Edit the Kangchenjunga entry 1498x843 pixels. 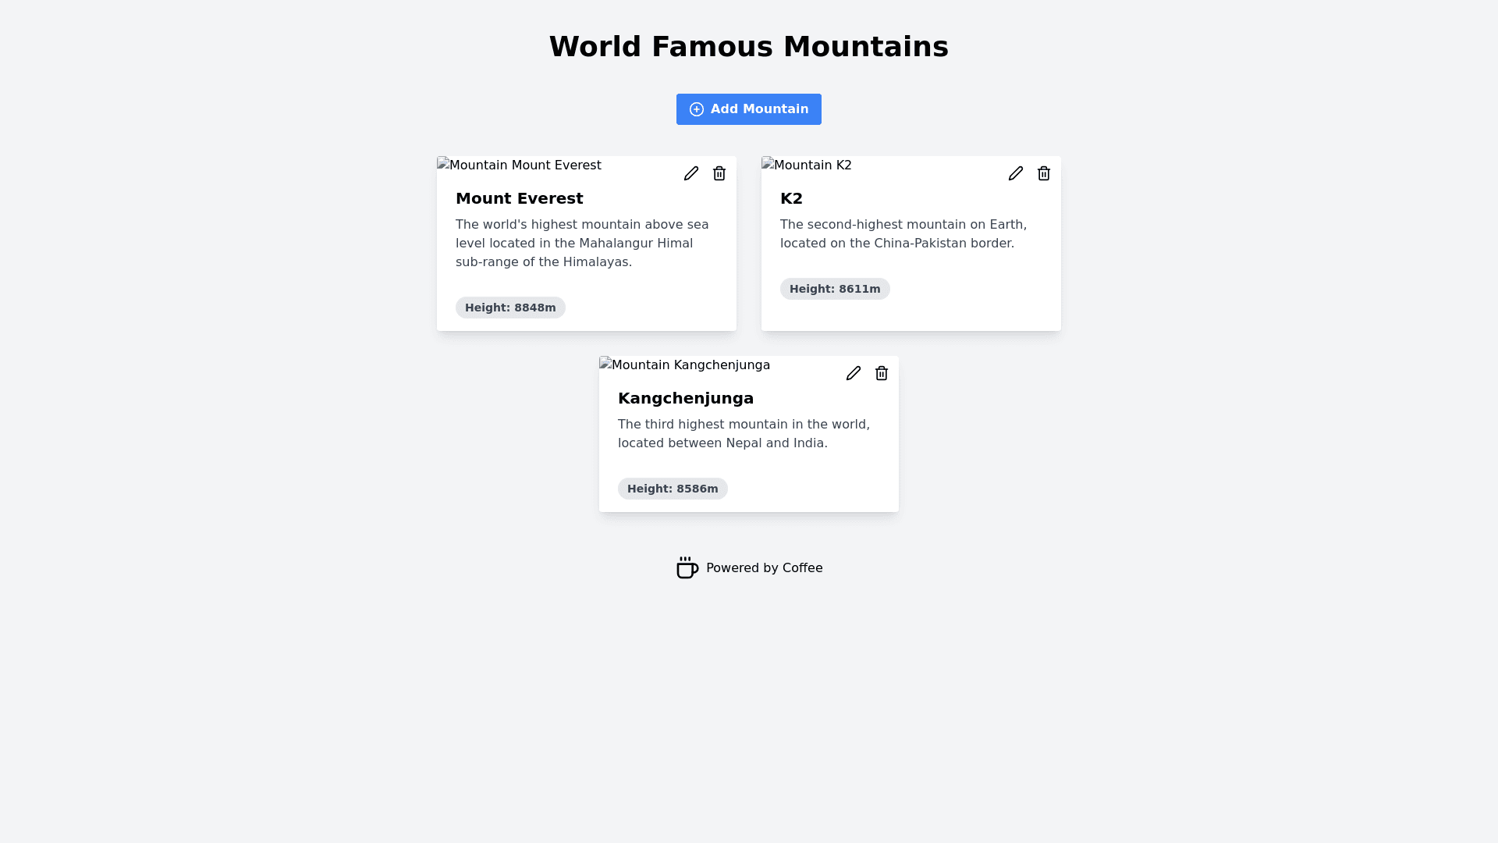click(854, 373)
